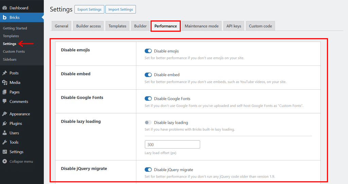Click the emojis performance description text
The height and width of the screenshot is (184, 348).
click(194, 58)
